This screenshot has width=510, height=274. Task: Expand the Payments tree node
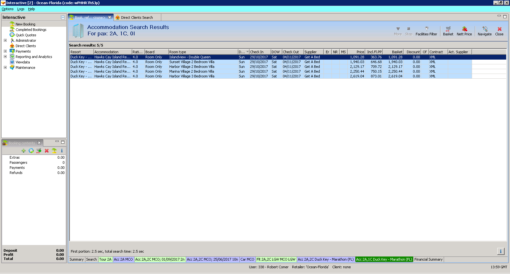5,51
